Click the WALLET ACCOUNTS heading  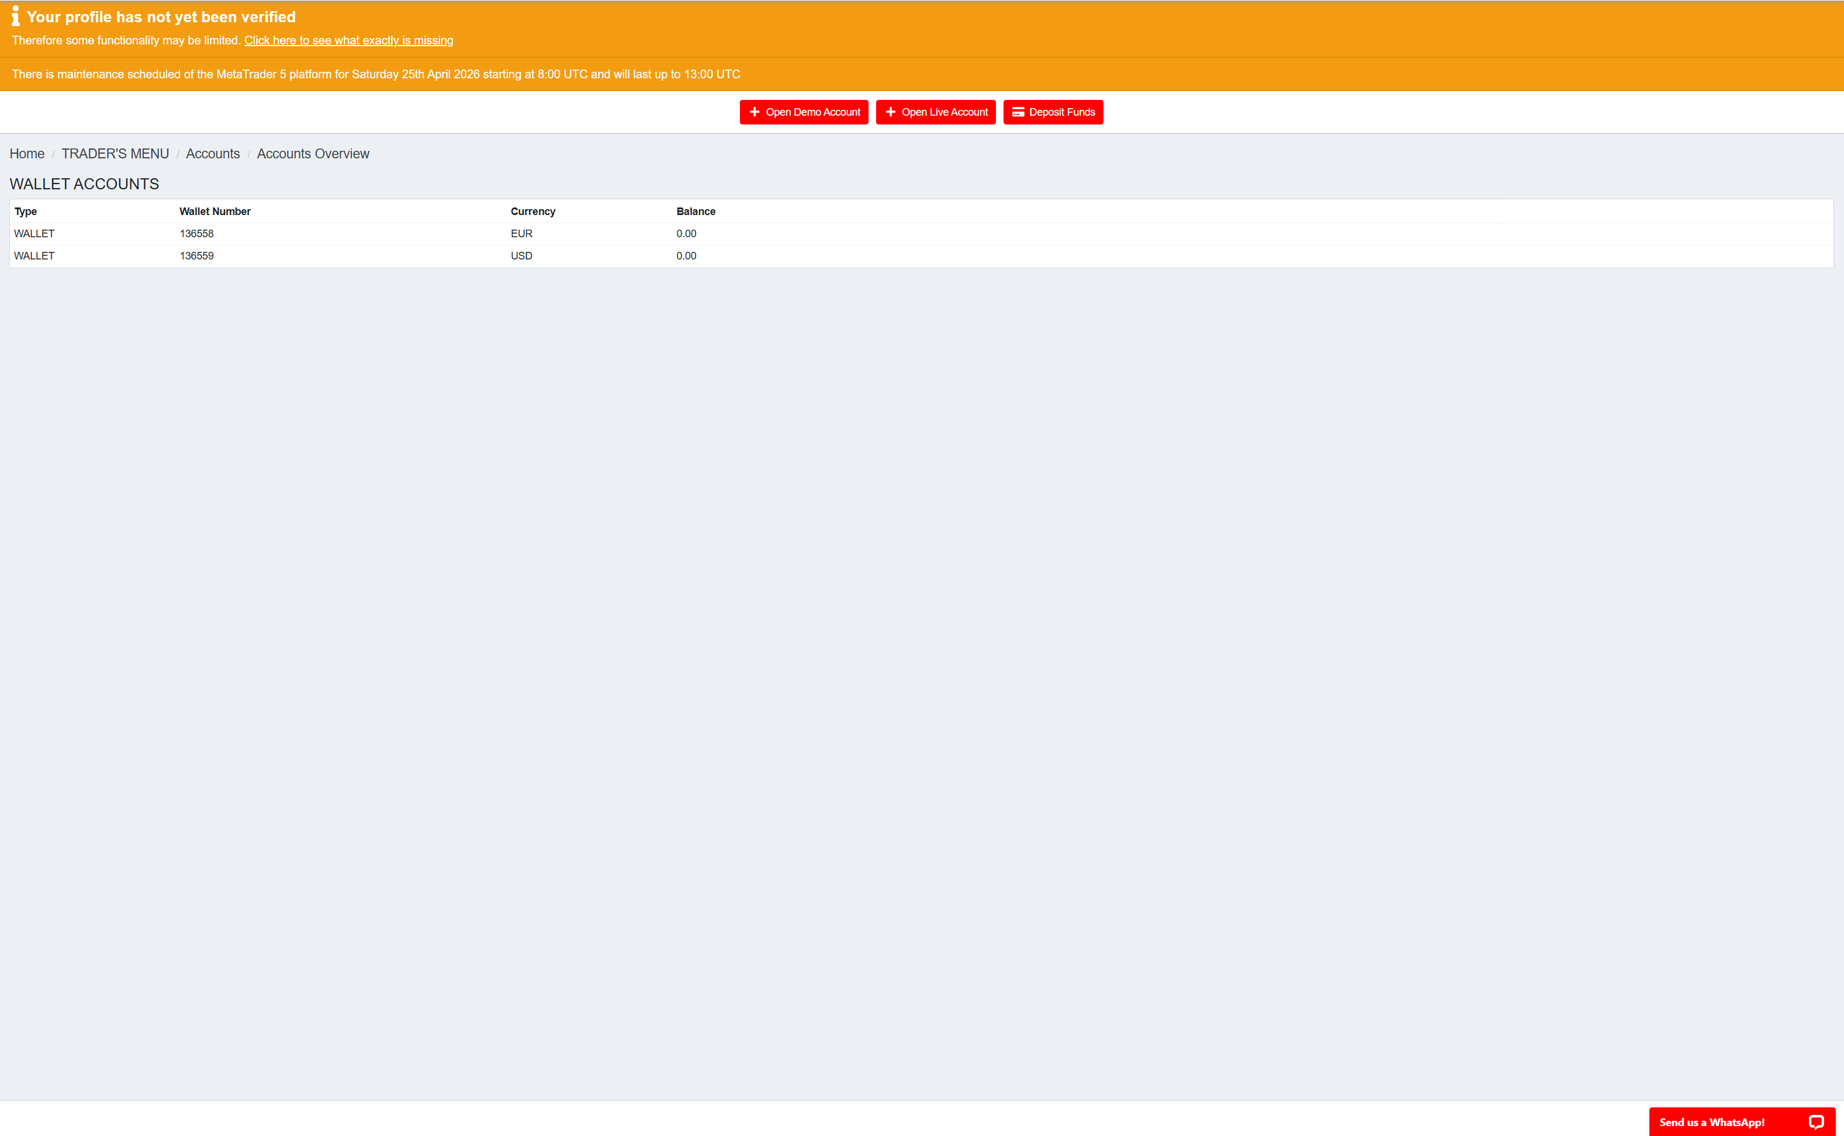[x=84, y=184]
